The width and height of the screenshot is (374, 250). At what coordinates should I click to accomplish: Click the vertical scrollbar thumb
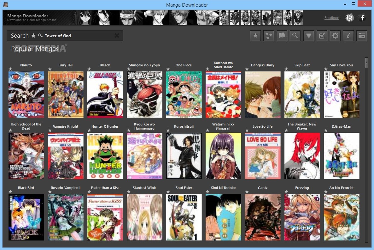click(366, 63)
